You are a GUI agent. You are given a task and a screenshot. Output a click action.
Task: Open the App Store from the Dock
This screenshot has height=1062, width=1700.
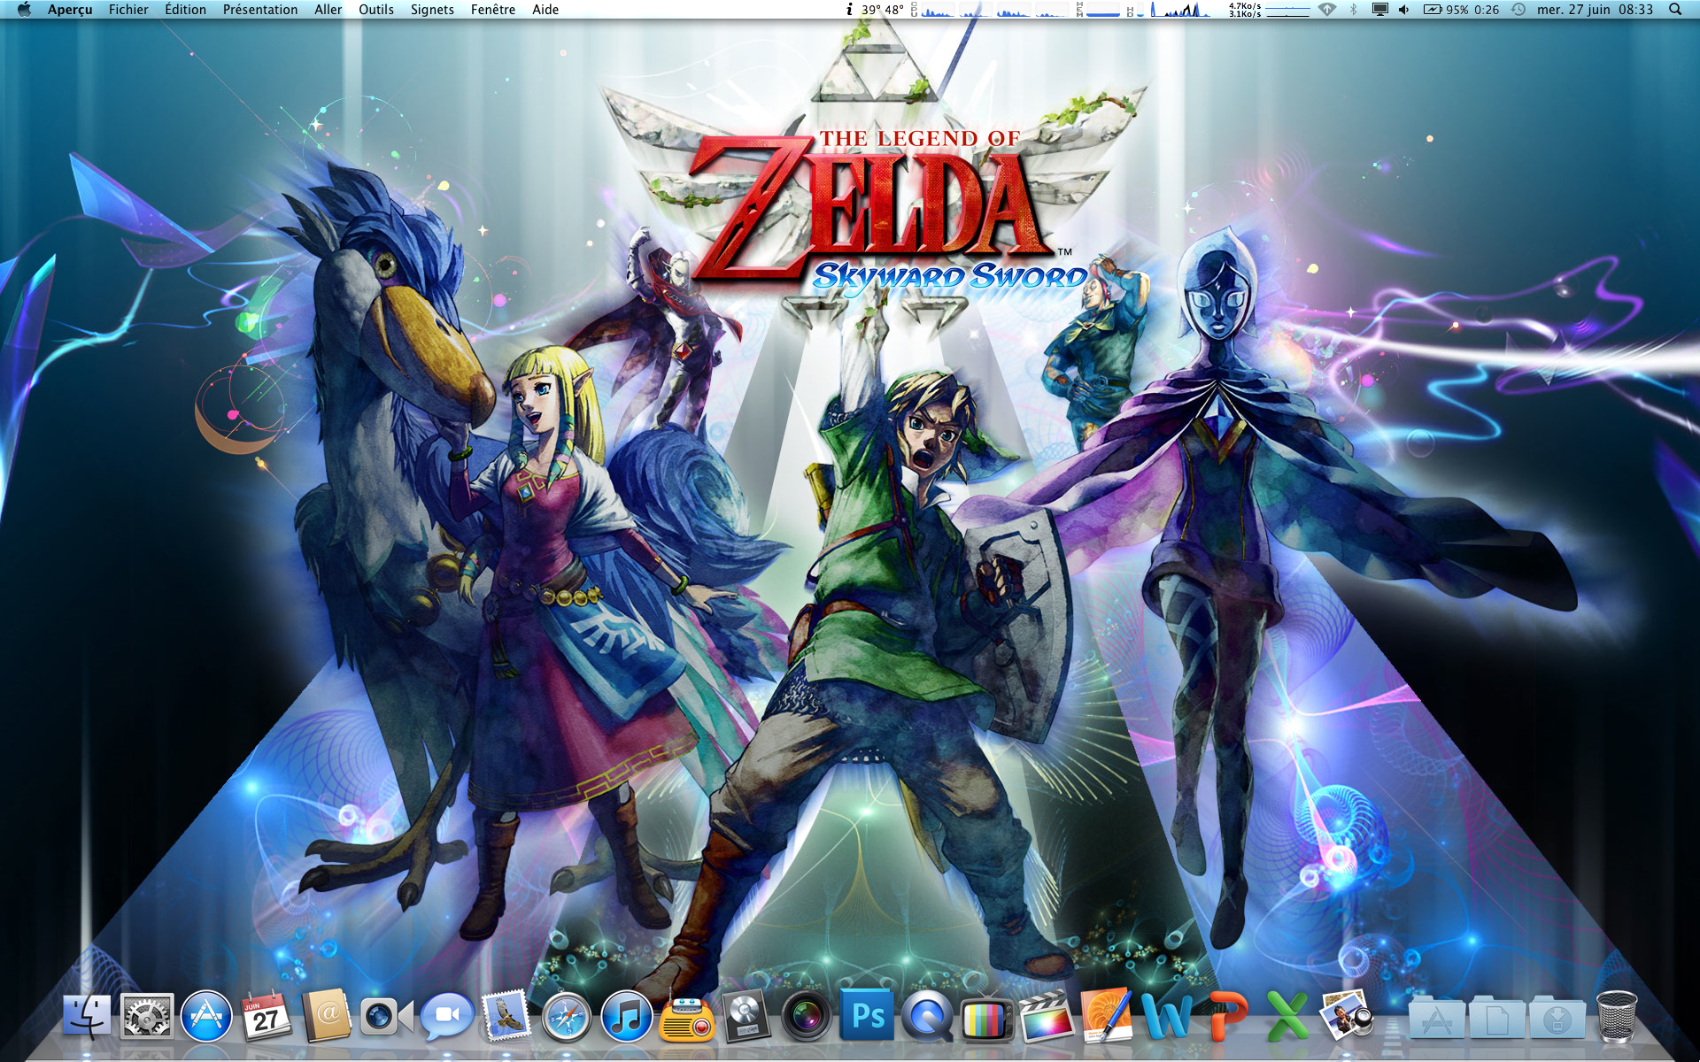tap(206, 1016)
